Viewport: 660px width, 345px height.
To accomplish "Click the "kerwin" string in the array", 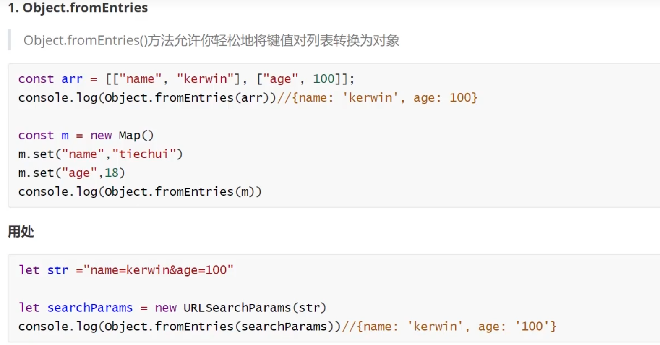I will [x=205, y=79].
